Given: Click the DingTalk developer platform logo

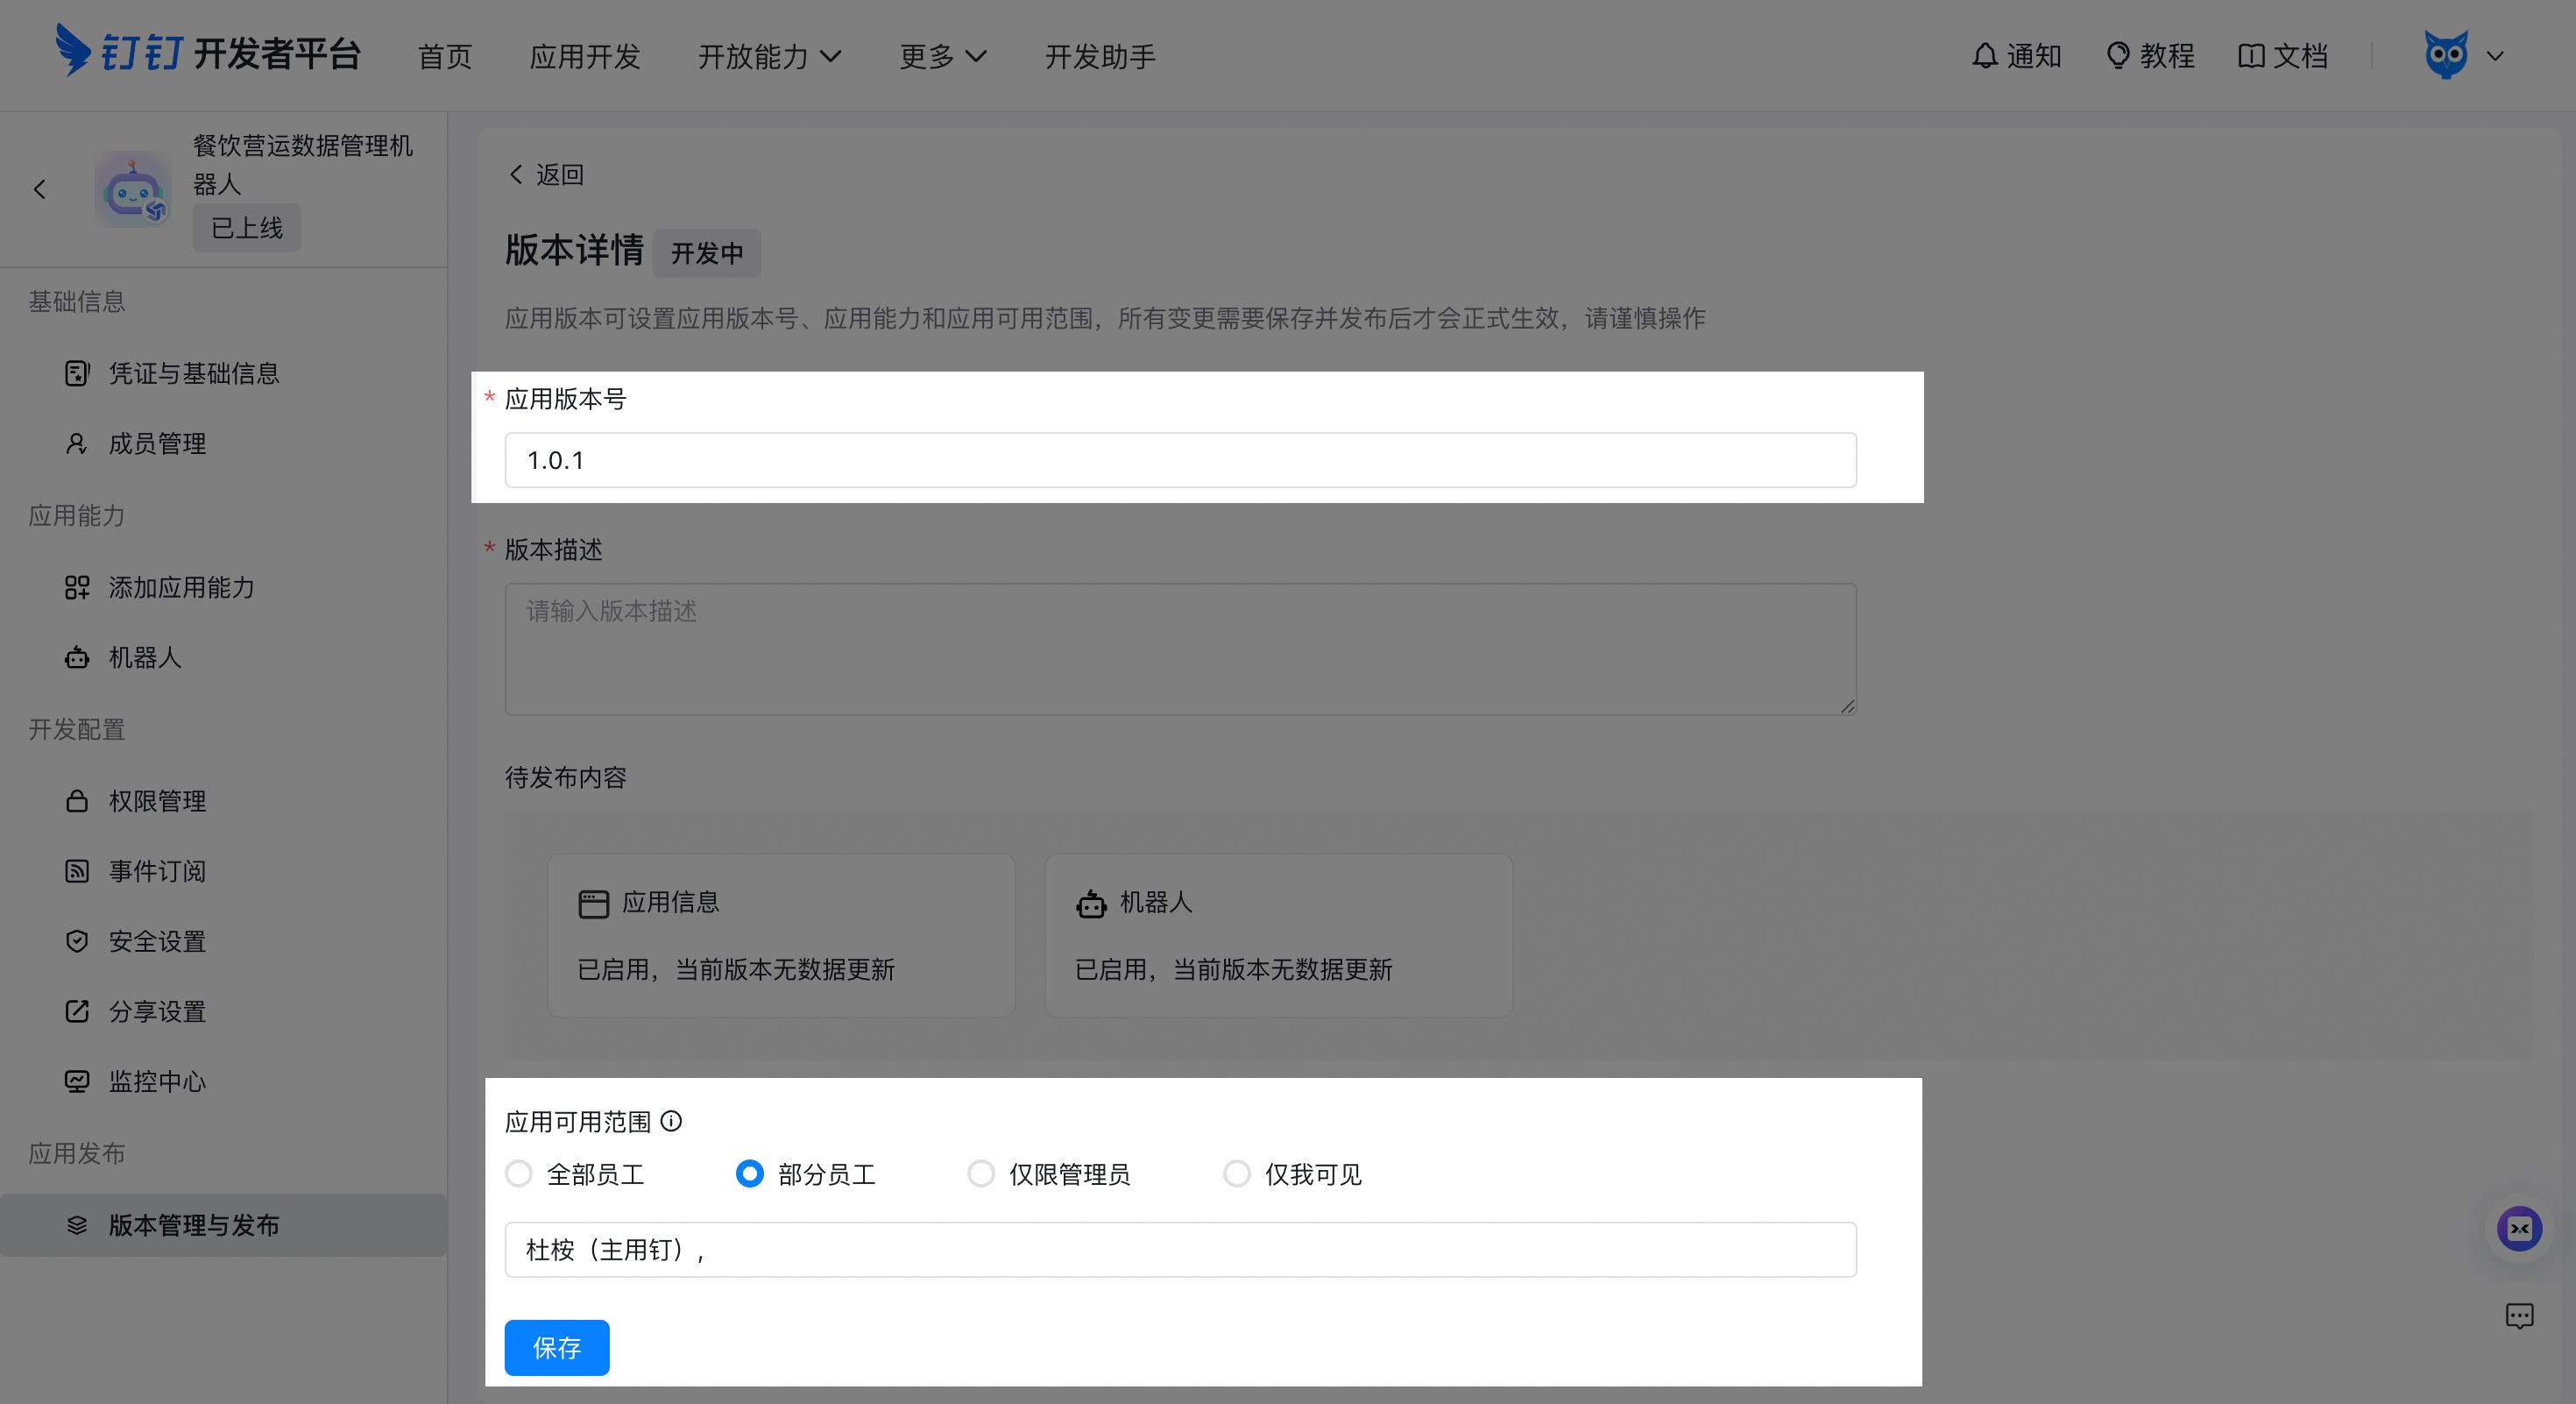Looking at the screenshot, I should click(x=208, y=52).
